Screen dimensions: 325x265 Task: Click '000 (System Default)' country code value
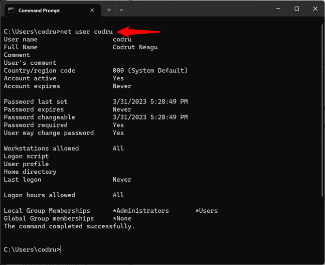[x=150, y=70]
